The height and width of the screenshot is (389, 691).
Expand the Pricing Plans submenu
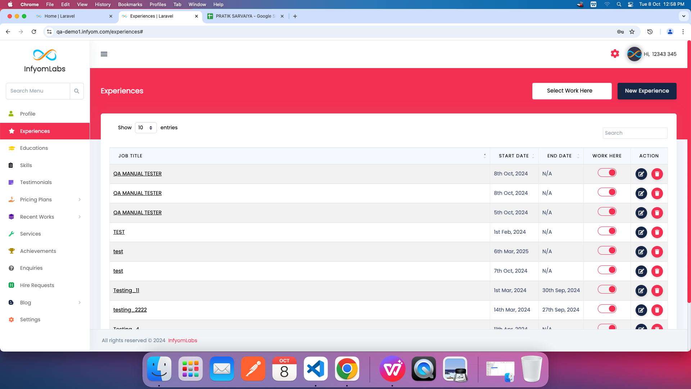[80, 200]
